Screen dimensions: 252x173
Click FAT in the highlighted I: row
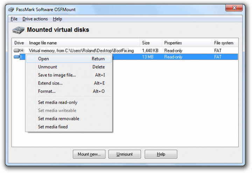coord(218,57)
